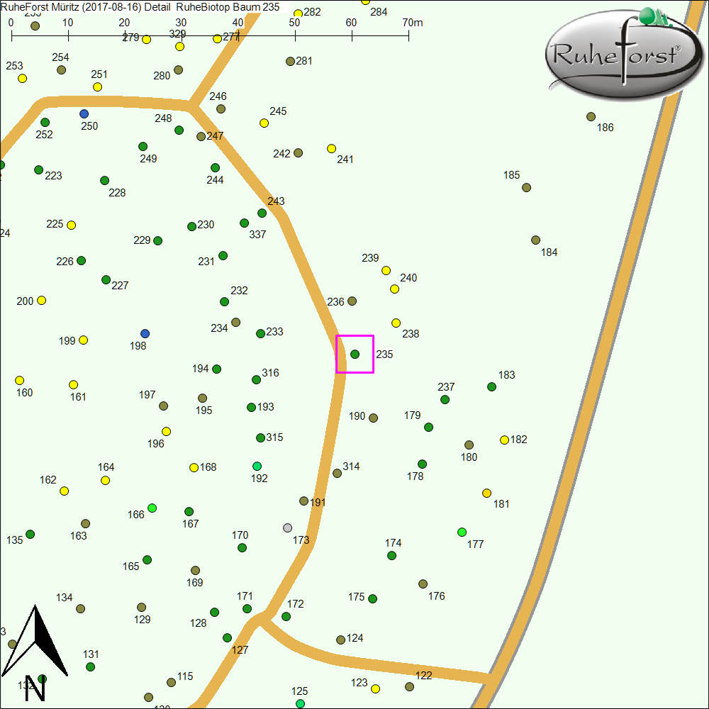Click the tree label number 235
The image size is (709, 709).
point(384,354)
